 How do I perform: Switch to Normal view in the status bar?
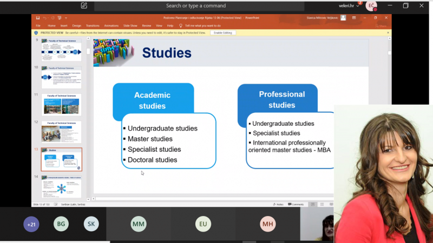pos(313,204)
